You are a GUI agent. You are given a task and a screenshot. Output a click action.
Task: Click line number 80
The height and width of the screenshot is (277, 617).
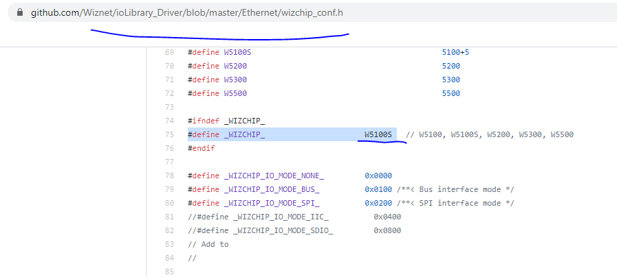[x=170, y=203]
